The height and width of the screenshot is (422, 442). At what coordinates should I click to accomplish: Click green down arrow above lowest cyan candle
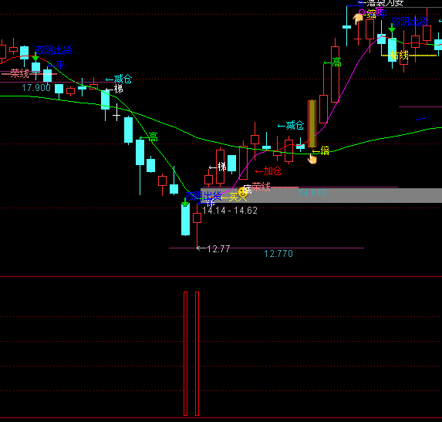[x=185, y=202]
